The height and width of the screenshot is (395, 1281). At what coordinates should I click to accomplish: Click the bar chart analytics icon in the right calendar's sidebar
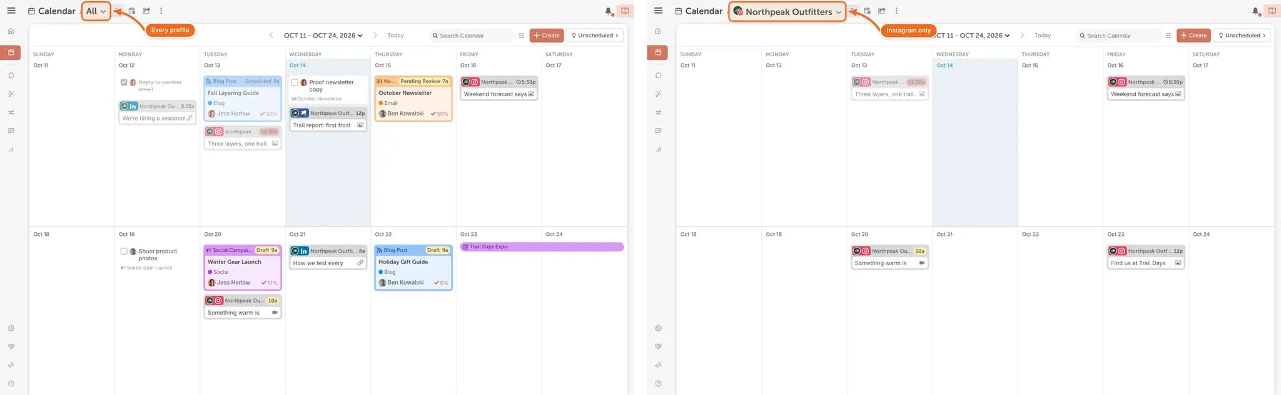point(658,149)
